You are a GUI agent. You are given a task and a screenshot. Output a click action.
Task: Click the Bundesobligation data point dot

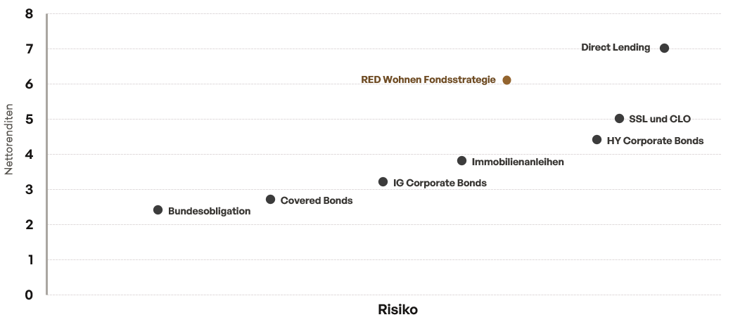pos(158,210)
